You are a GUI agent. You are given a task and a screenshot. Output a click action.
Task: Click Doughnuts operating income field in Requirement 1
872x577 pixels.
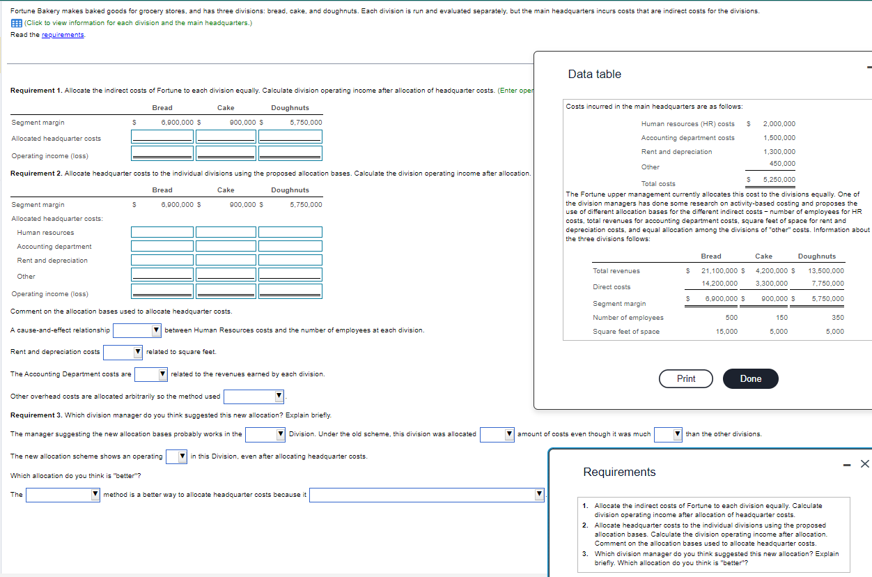point(290,153)
